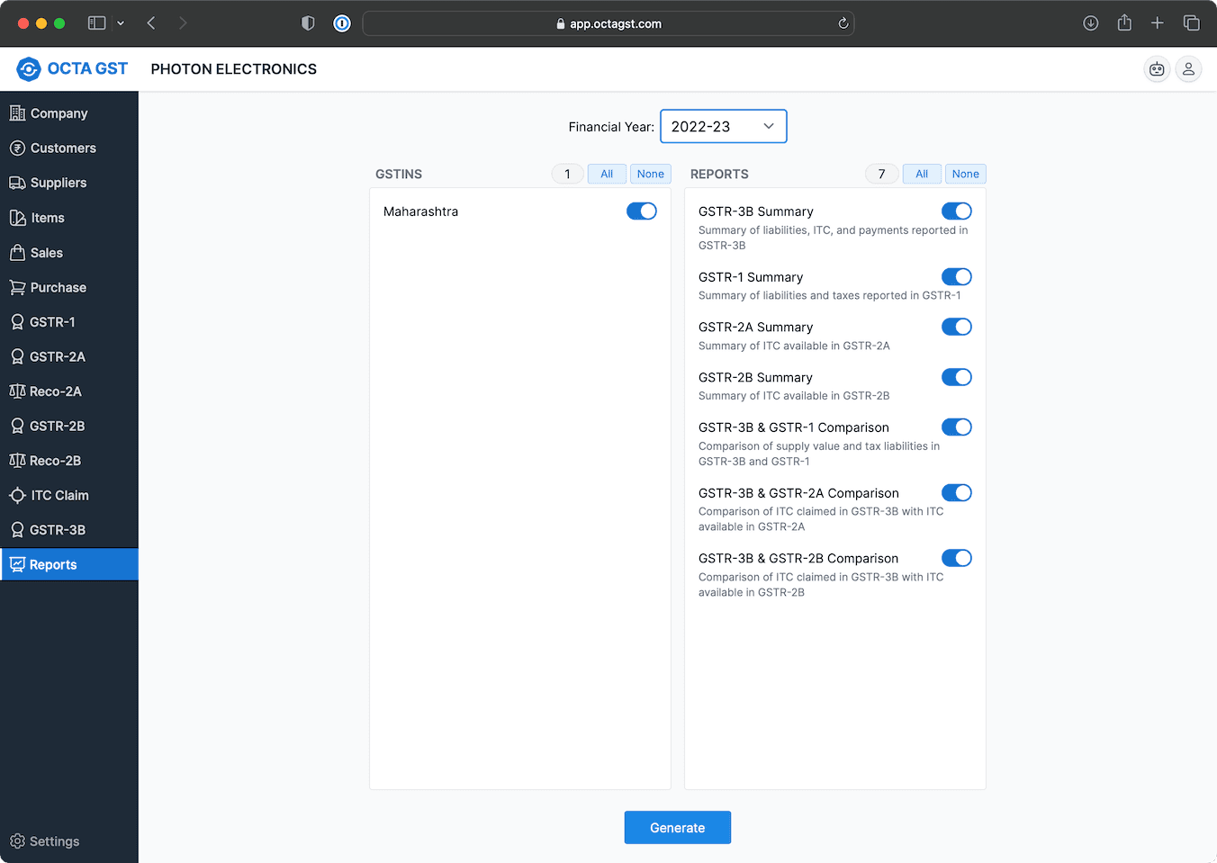Open the Safari tab overview
1217x863 pixels.
click(1191, 23)
